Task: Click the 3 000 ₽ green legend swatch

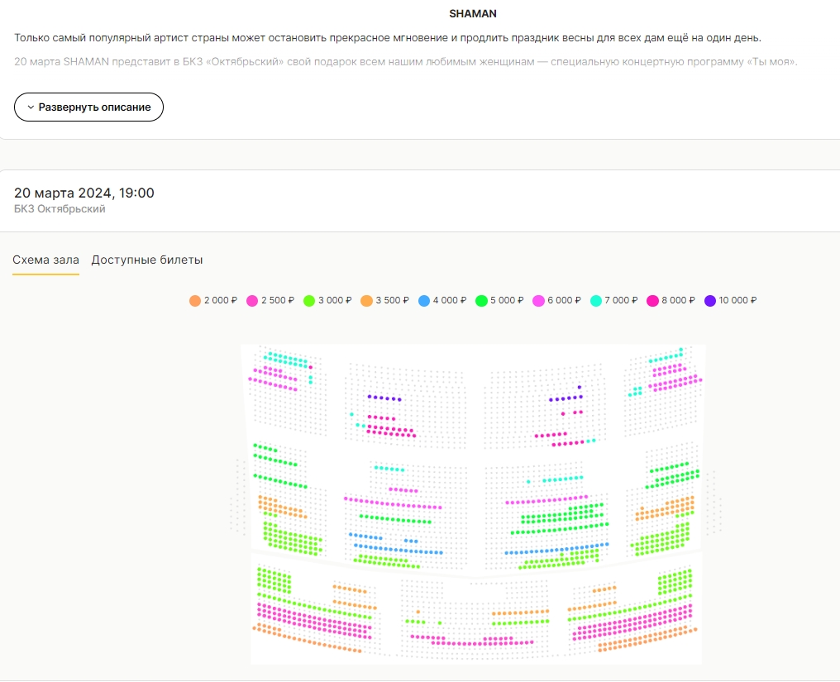Action: 309,301
